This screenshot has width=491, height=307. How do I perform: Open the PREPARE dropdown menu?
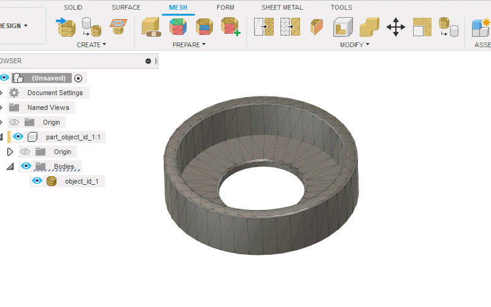click(189, 45)
